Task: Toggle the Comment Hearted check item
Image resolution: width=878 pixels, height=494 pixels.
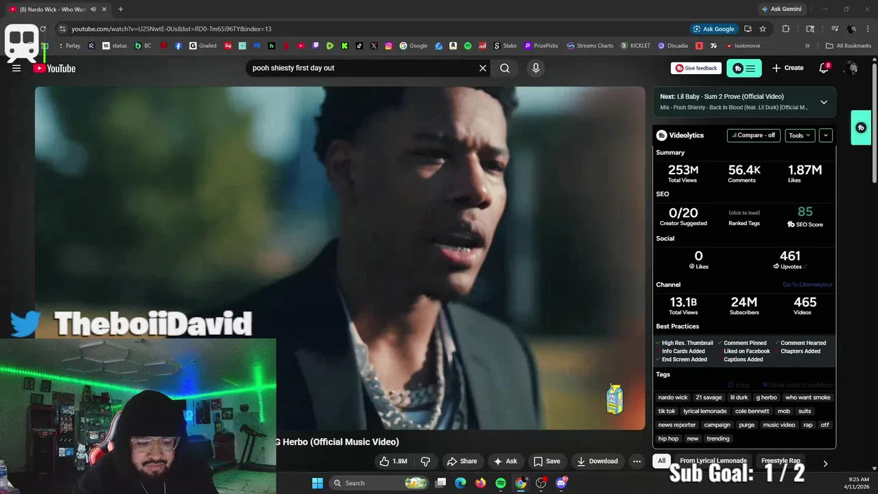Action: [800, 343]
